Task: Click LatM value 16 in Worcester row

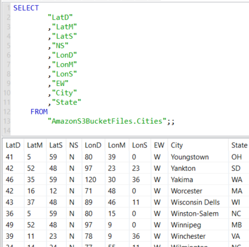Action: [x=31, y=191]
